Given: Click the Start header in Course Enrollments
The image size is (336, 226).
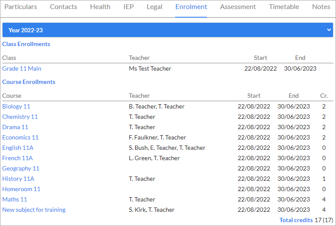Looking at the screenshot, I should [254, 96].
